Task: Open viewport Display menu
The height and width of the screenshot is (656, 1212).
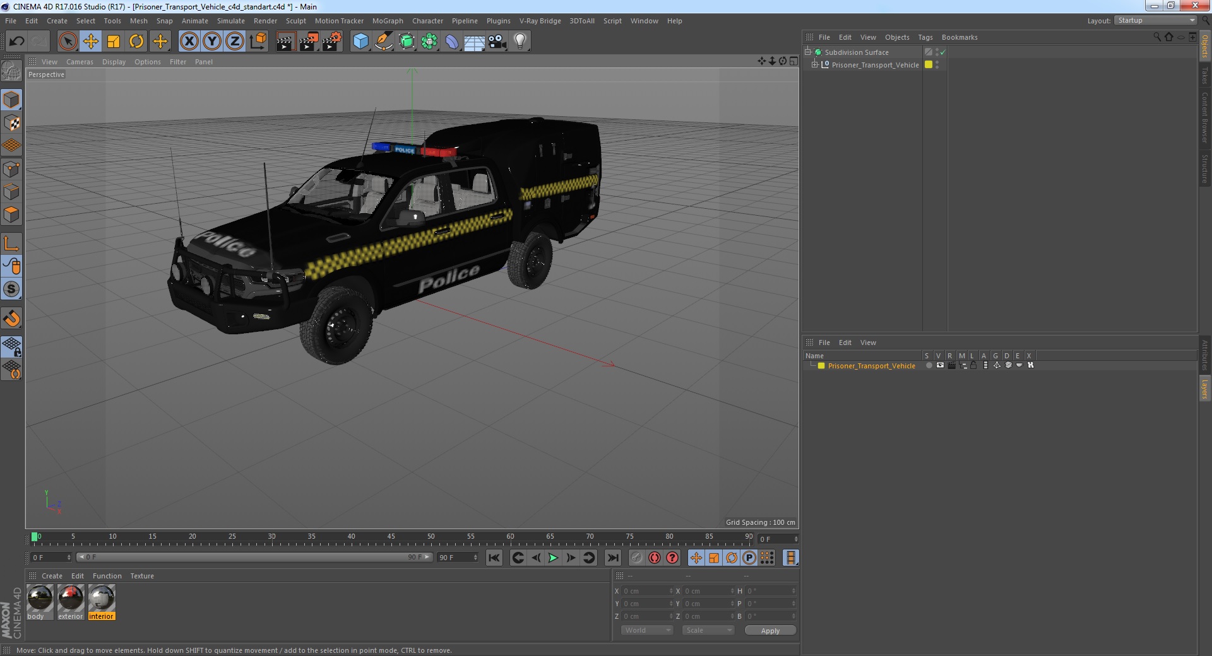Action: click(114, 62)
